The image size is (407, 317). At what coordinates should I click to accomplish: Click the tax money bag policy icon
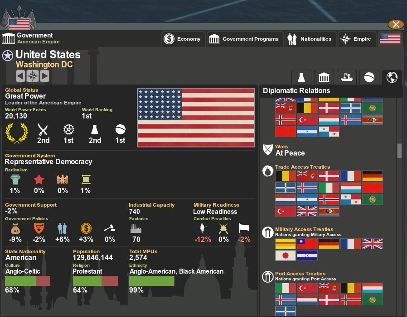15,228
